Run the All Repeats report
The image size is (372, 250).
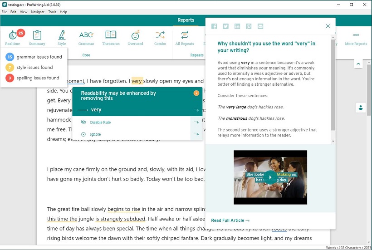[185, 38]
